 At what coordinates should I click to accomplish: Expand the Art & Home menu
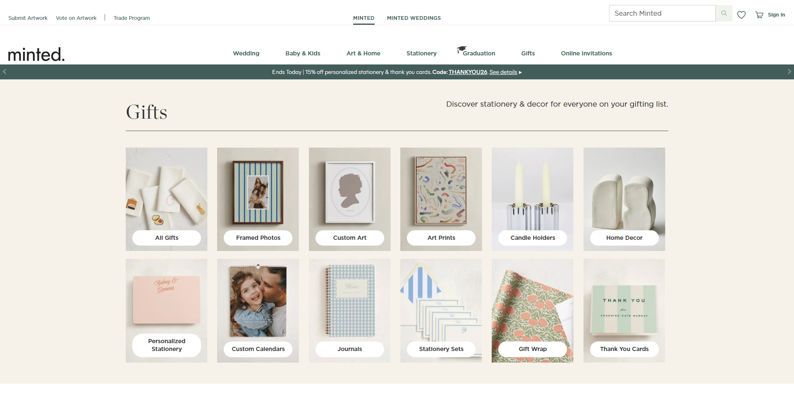tap(363, 53)
